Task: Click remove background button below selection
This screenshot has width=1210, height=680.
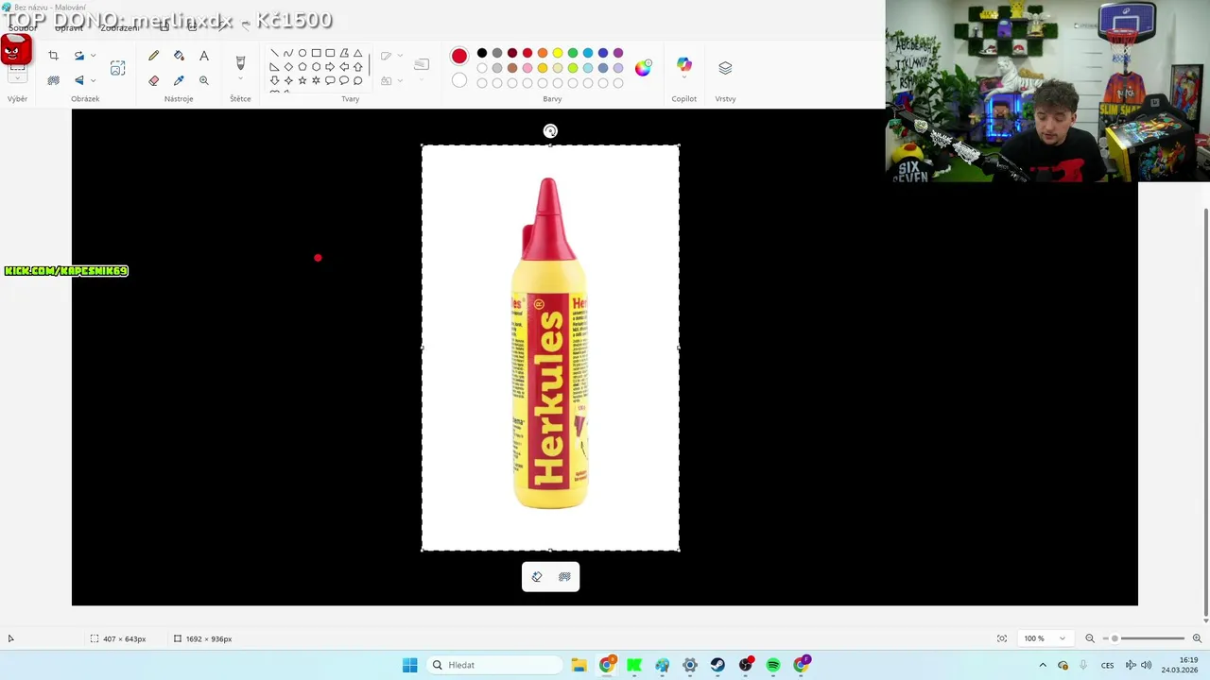Action: (564, 577)
